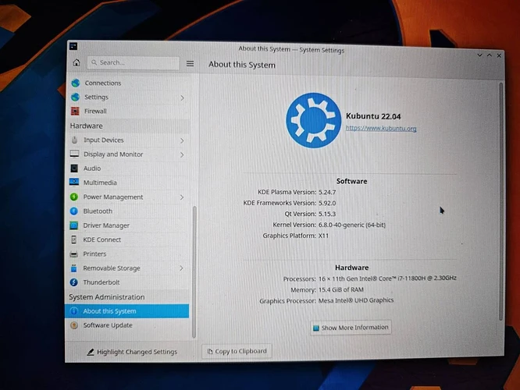
Task: Click into the Search field
Action: [133, 62]
